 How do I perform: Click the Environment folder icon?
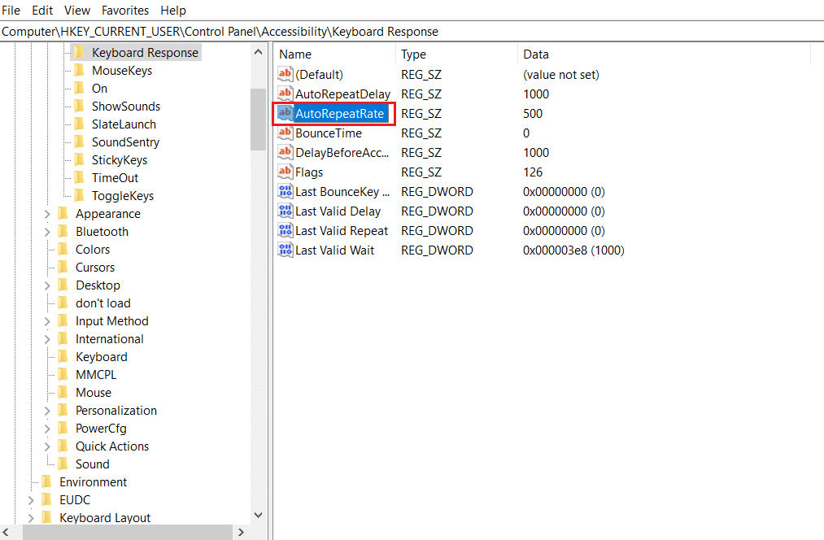(46, 481)
